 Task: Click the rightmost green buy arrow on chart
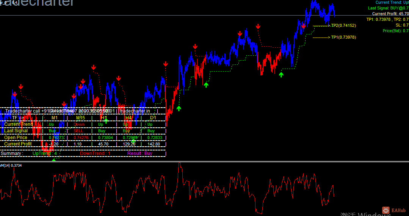tap(281, 75)
